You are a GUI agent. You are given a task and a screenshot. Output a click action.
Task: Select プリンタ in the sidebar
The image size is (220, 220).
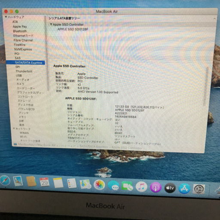click(x=24, y=113)
